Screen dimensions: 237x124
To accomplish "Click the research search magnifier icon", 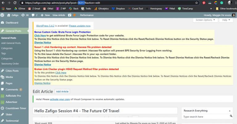I will 231,116.
